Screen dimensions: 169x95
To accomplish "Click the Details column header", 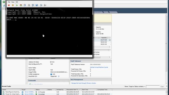I will click(51, 90).
